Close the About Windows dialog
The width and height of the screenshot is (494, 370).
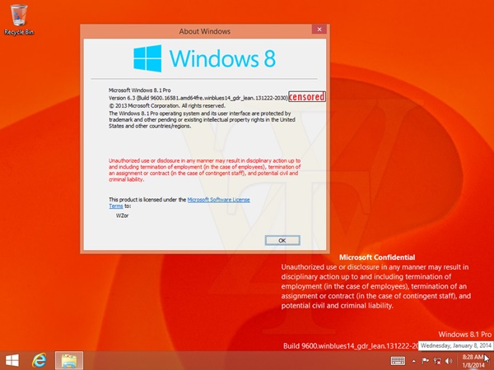click(319, 30)
